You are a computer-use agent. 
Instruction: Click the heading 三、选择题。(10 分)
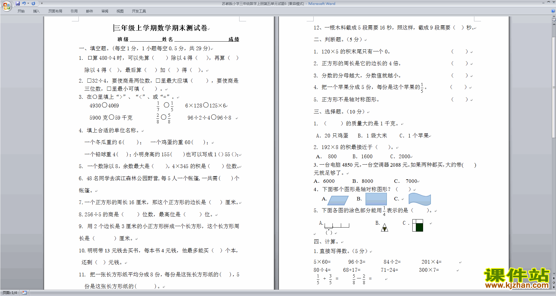340,112
